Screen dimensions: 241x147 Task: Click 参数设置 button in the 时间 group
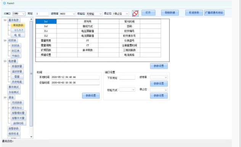point(91,96)
